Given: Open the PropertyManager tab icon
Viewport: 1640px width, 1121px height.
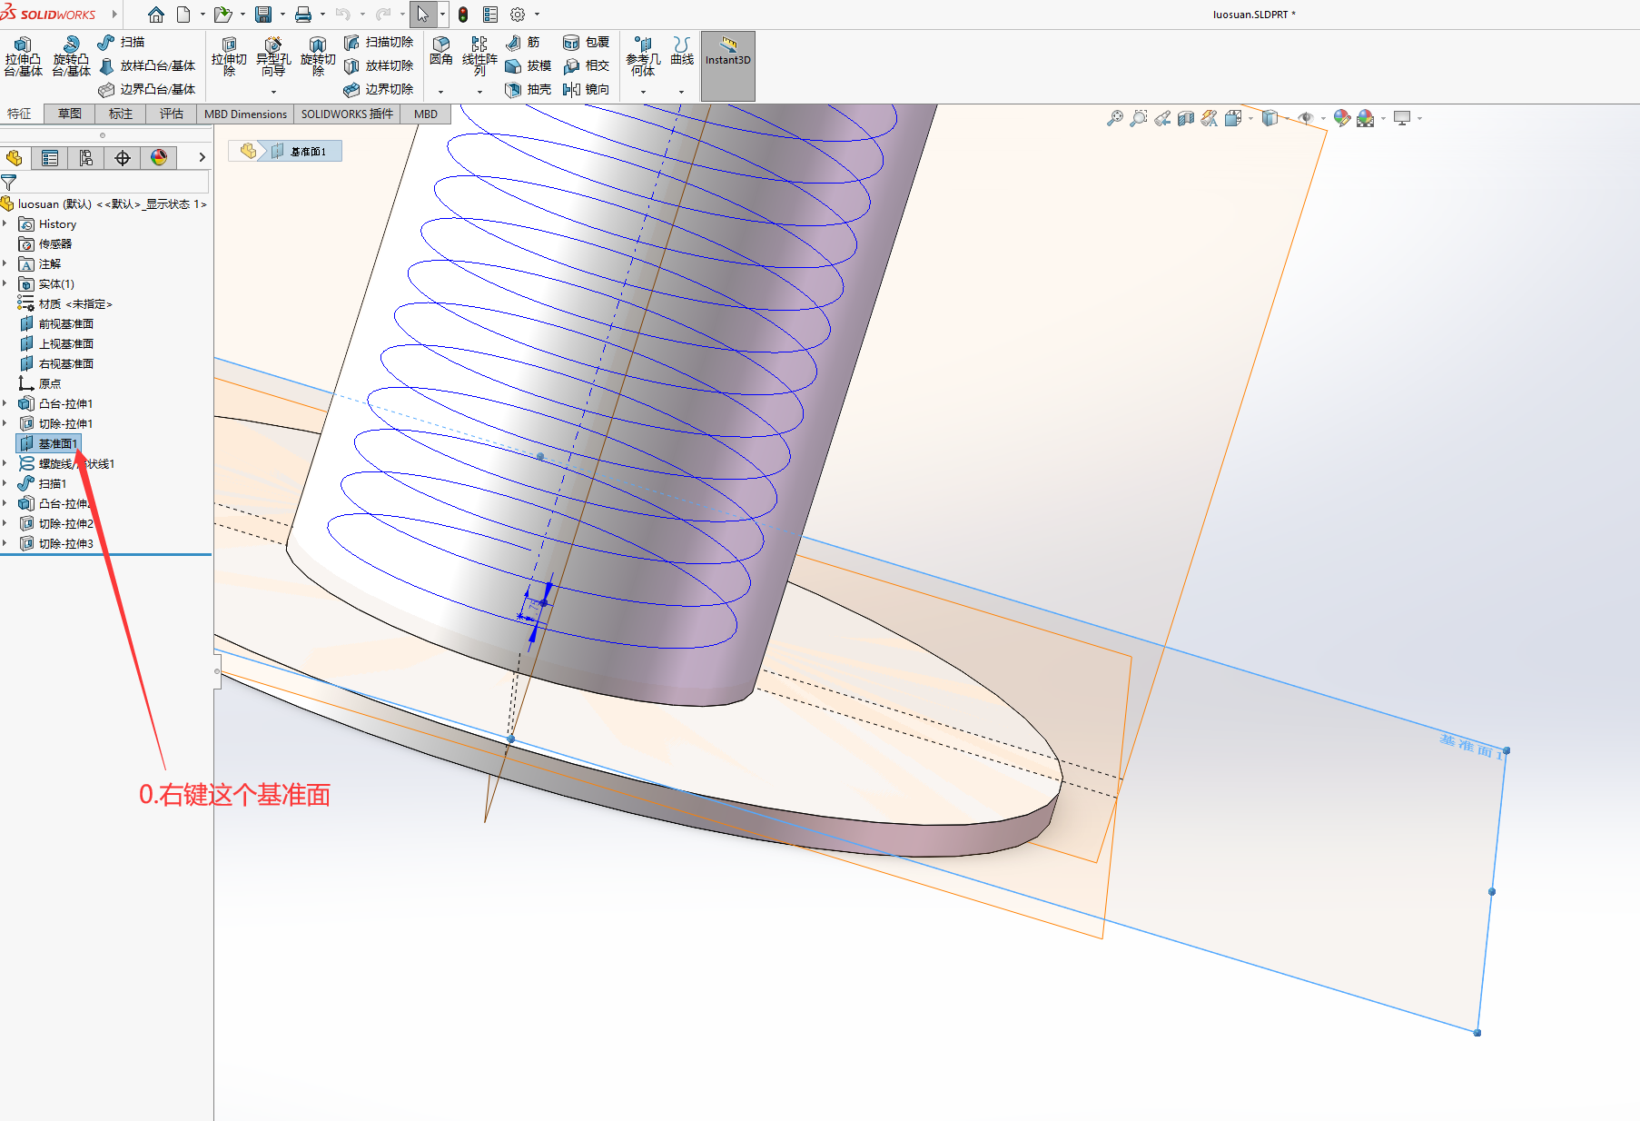Looking at the screenshot, I should [x=50, y=158].
